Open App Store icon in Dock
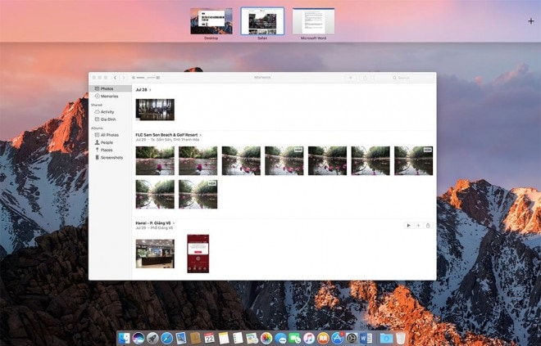Screen dimensions: 541x346 [338, 339]
